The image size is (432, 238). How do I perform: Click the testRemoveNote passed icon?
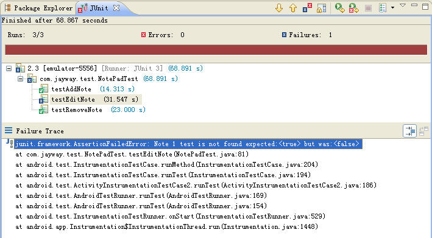[x=43, y=110]
